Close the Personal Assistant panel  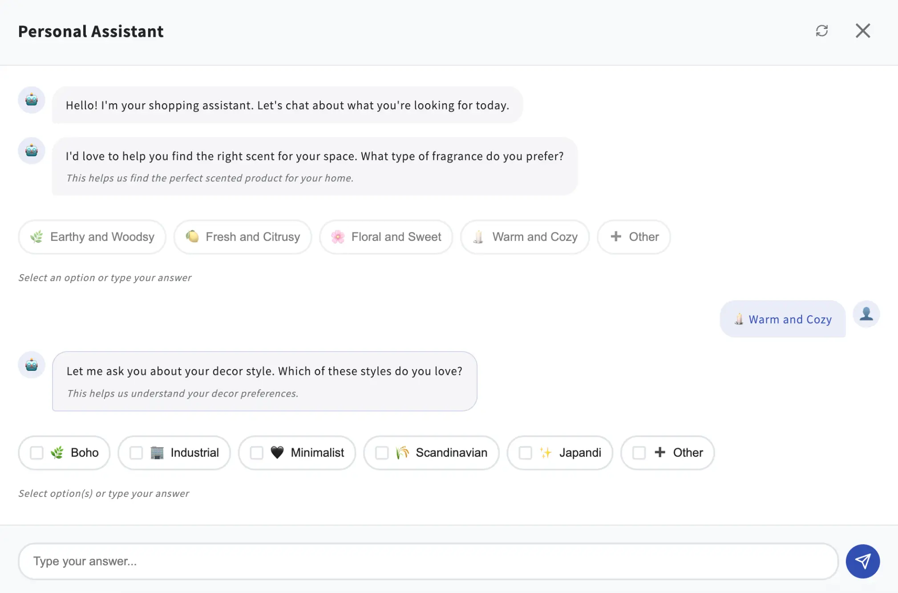[x=862, y=31]
